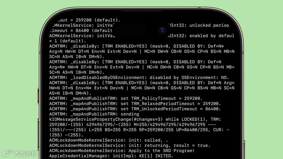Click the '= 1 (default).' log line
Viewport: 283px width, 159px height.
click(68, 41)
